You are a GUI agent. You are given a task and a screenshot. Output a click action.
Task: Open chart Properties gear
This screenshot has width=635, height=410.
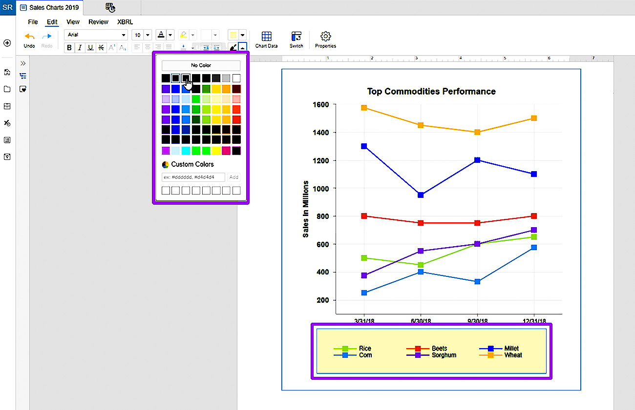tap(325, 39)
